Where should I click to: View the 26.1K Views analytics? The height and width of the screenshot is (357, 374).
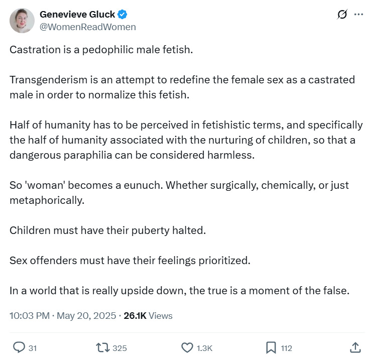[x=148, y=316]
